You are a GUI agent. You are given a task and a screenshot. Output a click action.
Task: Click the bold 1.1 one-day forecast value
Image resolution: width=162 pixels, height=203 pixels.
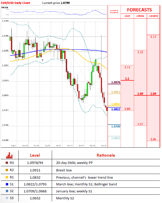pos(127,79)
